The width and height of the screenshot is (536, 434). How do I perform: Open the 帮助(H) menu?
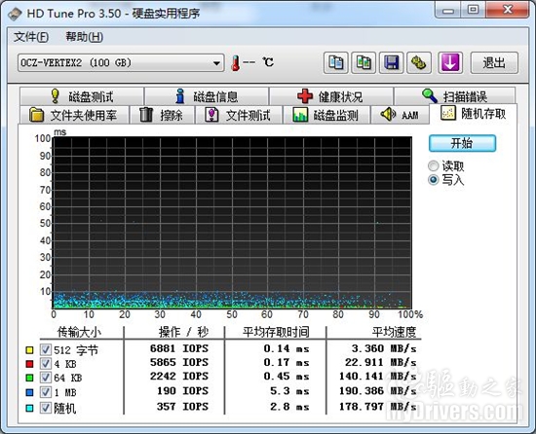point(85,37)
